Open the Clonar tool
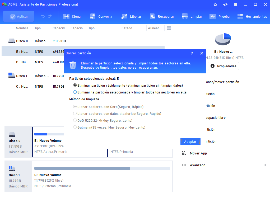The image size is (270, 198). point(72,17)
